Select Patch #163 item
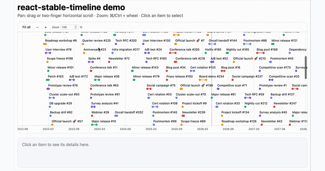Image resolution: width=325 pixels, height=171 pixels. pos(56,76)
